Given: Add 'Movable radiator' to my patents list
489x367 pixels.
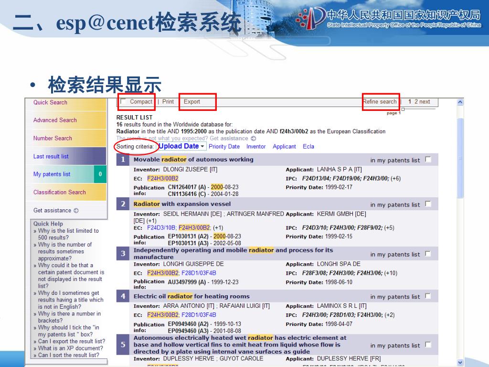Looking at the screenshot, I should point(428,160).
